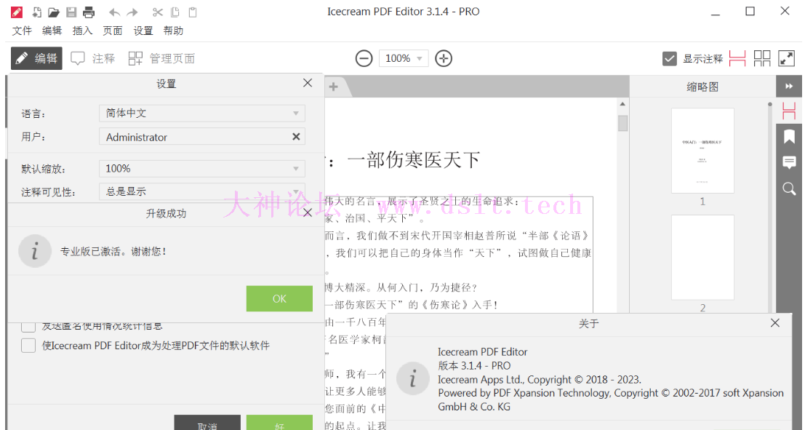Open the 注释可见性 dropdown showing 总是显示
805x430 pixels.
point(201,191)
